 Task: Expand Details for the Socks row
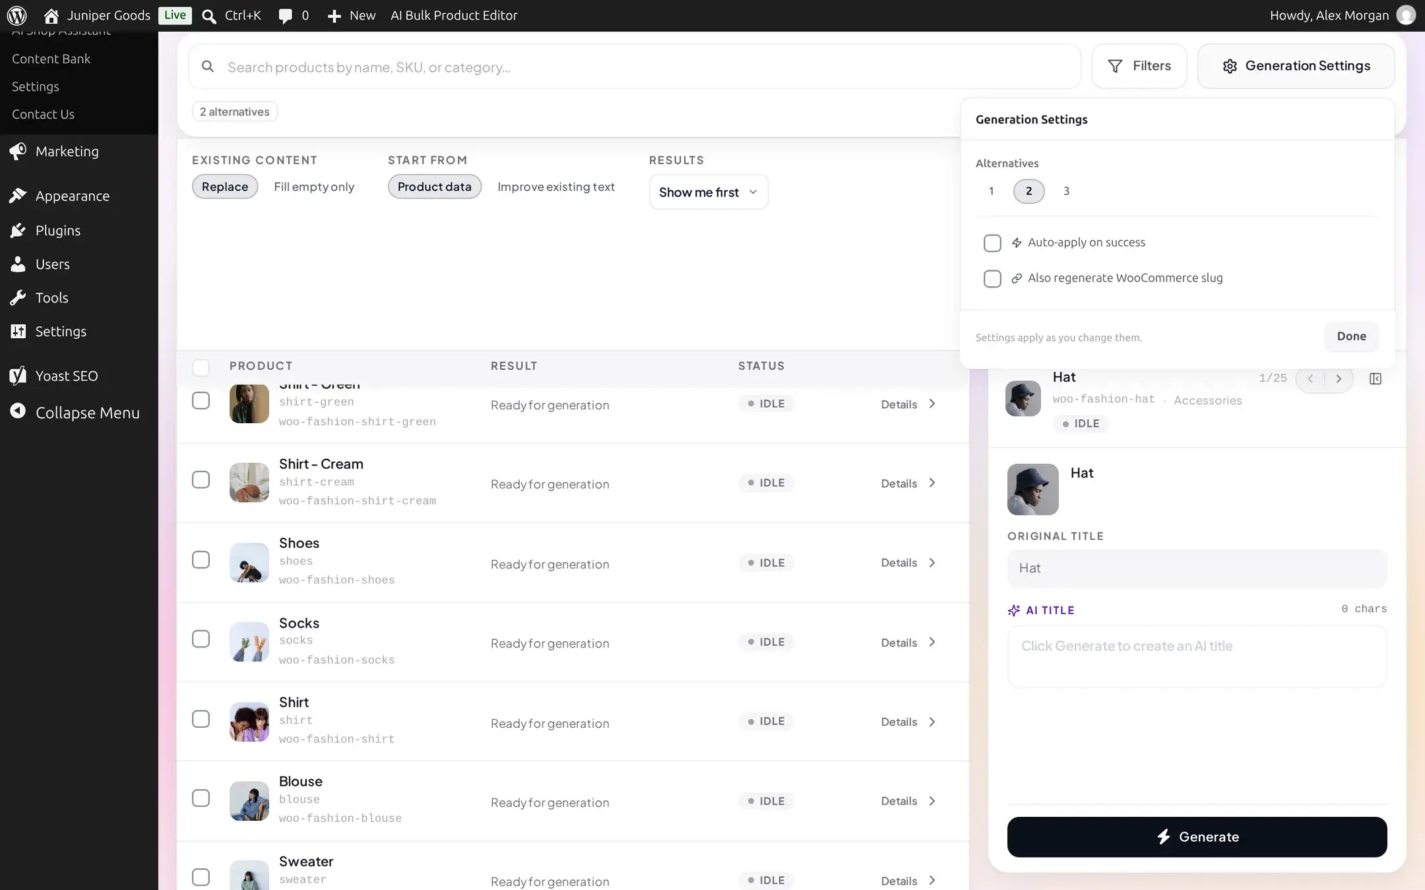coord(908,643)
